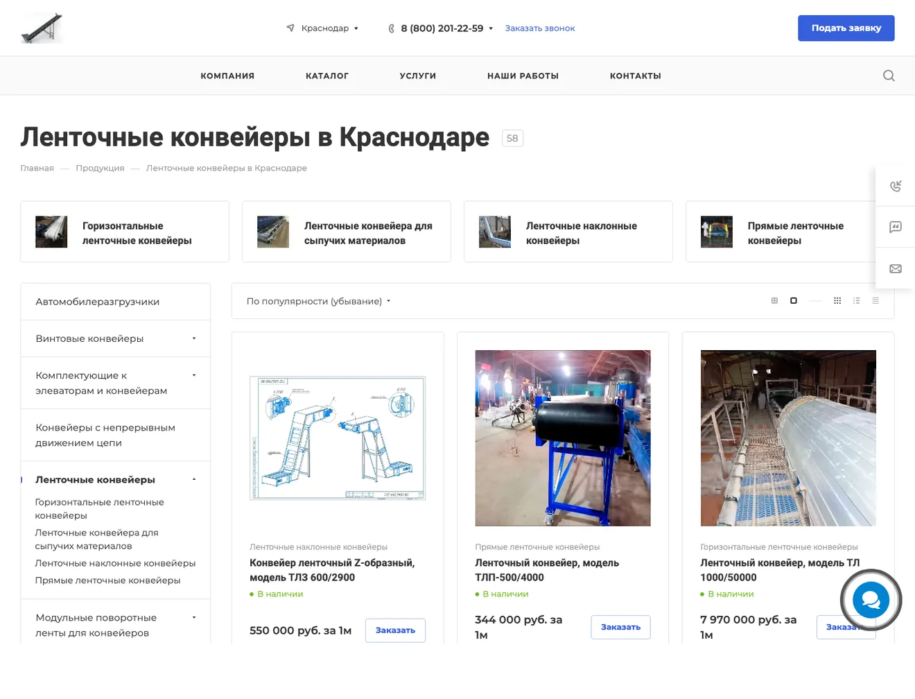The width and height of the screenshot is (915, 699).
Task: Open title Ленточный конвейер модель ТЛП-500/4000
Action: 547,570
